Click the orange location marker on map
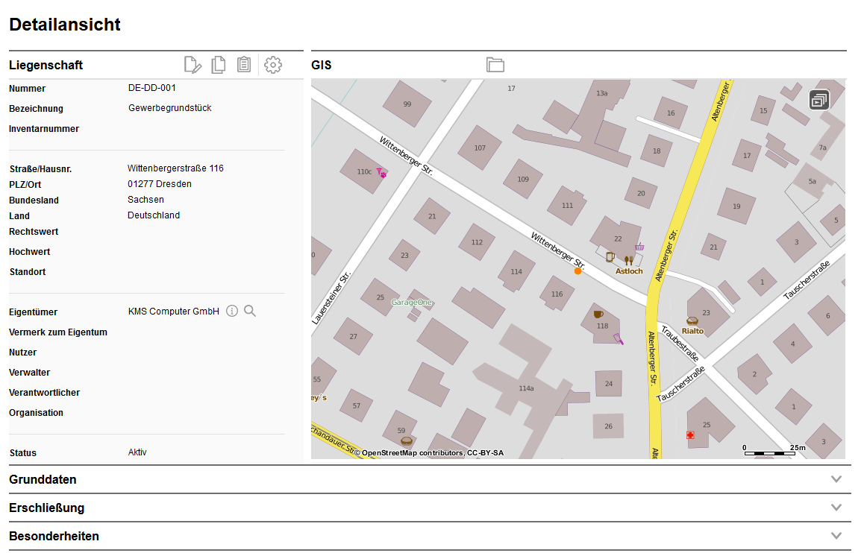This screenshot has width=864, height=553. tap(577, 271)
